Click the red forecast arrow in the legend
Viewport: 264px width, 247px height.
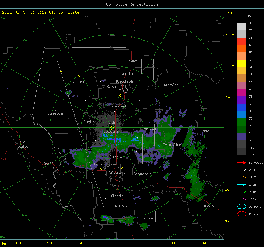(x=242, y=162)
